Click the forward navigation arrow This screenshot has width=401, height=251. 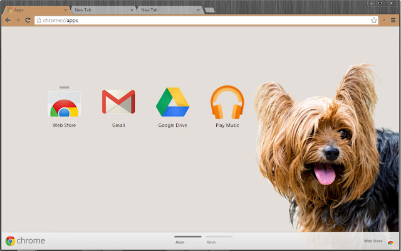pyautogui.click(x=18, y=20)
